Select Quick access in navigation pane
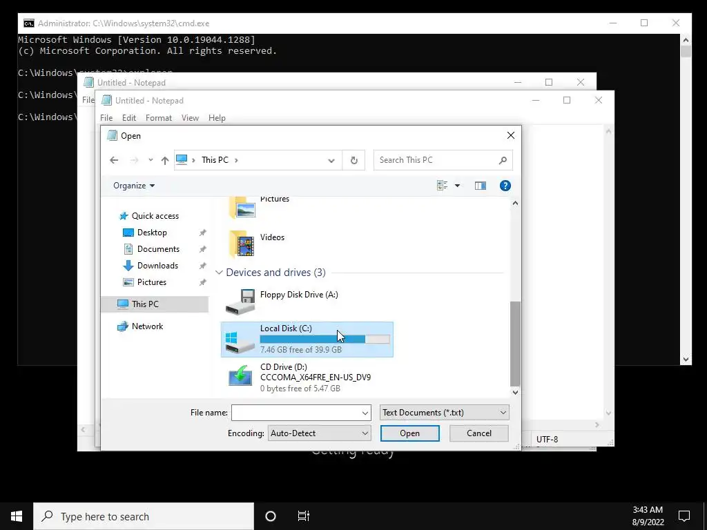 coord(155,216)
